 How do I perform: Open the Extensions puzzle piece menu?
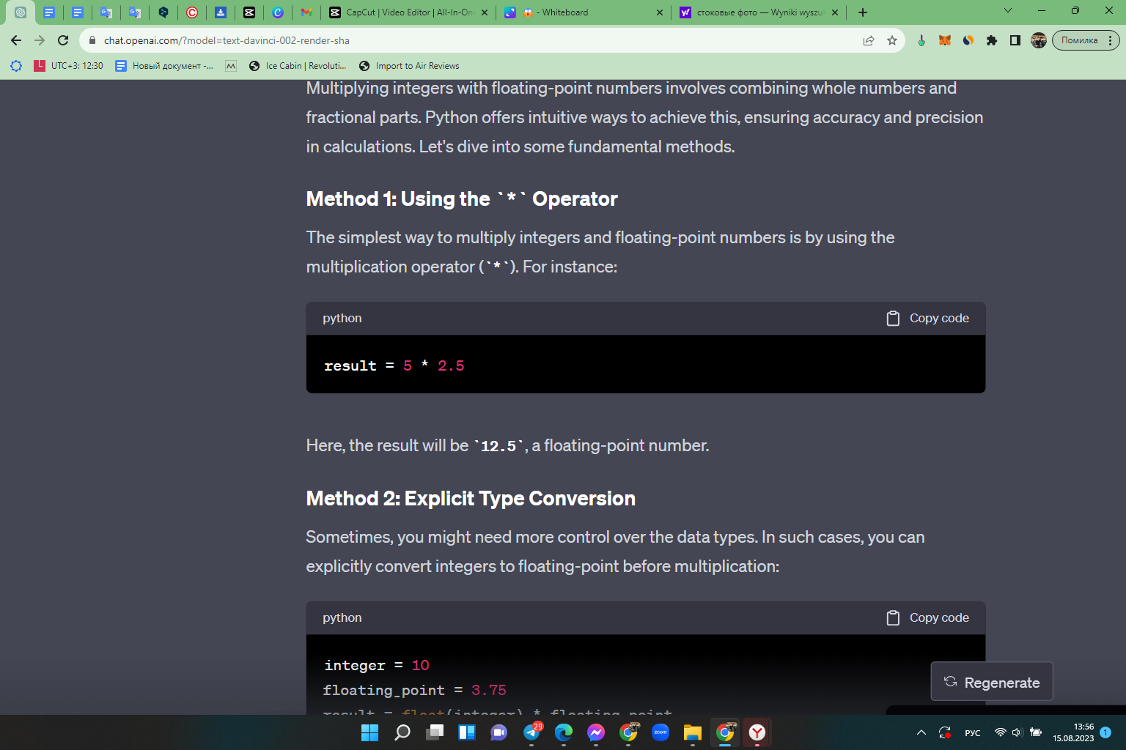pyautogui.click(x=992, y=40)
